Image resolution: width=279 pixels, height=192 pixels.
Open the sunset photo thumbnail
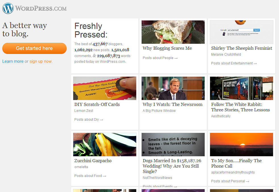tap(242, 145)
